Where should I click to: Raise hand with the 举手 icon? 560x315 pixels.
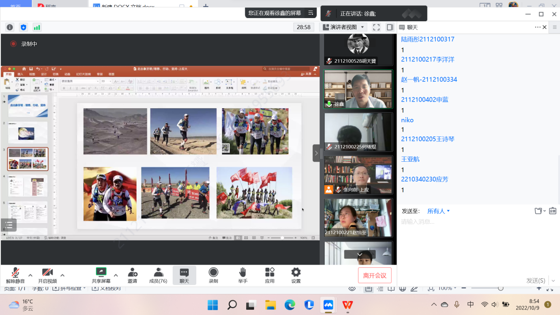click(243, 275)
